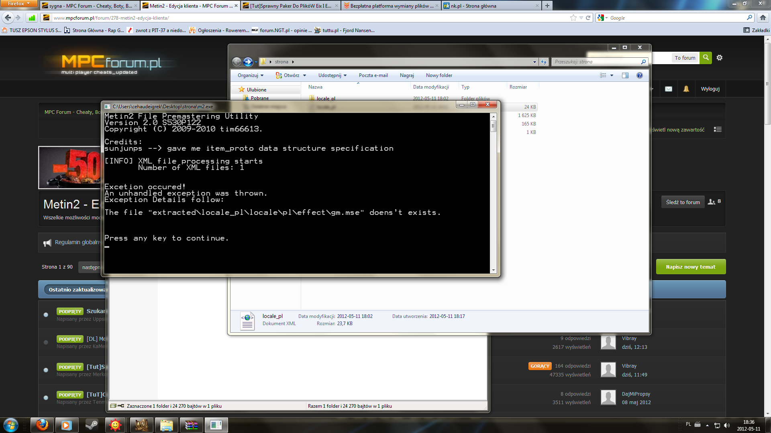Open Windows Explorer taskbar icon

tap(166, 425)
